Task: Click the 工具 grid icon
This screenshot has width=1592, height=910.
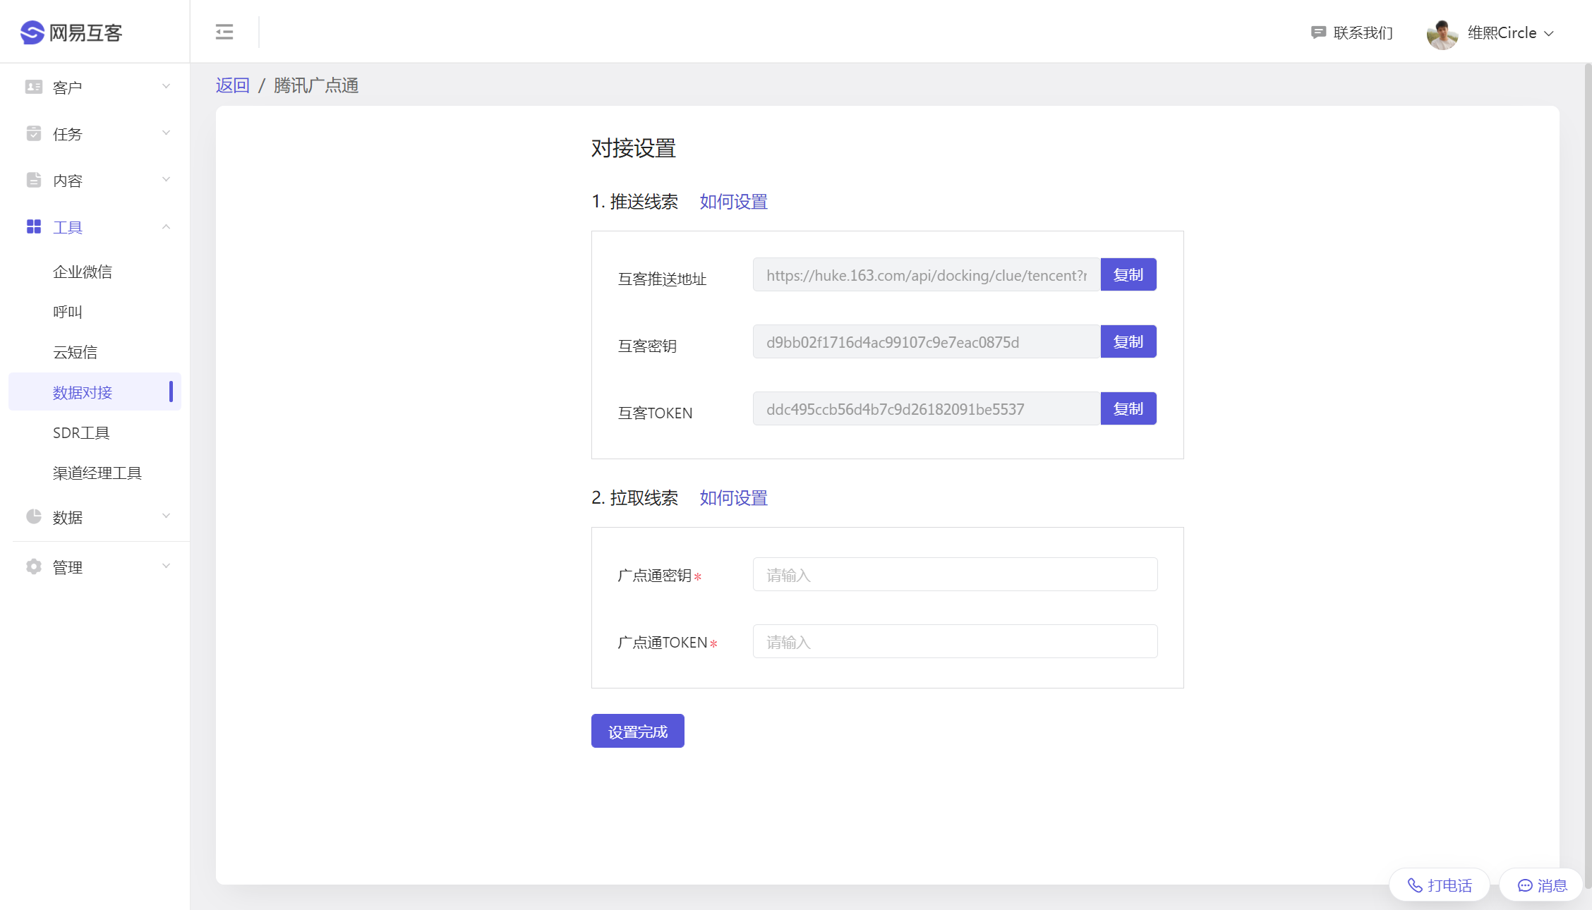Action: 33,226
